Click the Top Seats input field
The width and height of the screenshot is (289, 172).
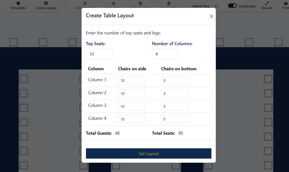click(x=99, y=54)
